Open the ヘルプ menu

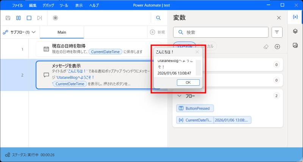coord(94,5)
